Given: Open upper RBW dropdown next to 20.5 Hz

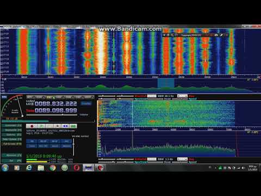Looking at the screenshot, I should [x=182, y=96].
